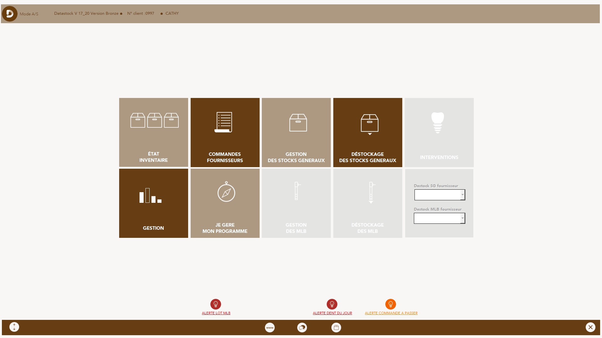Click the Mode A/S label
602x338 pixels.
point(29,14)
